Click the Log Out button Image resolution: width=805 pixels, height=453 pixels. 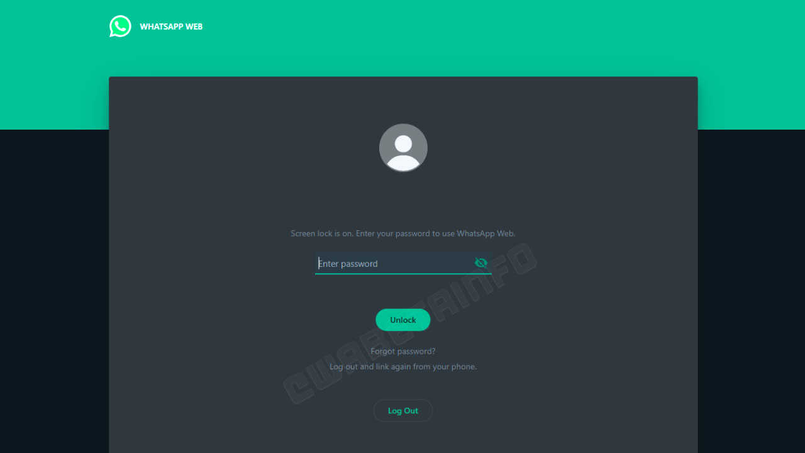pos(403,411)
